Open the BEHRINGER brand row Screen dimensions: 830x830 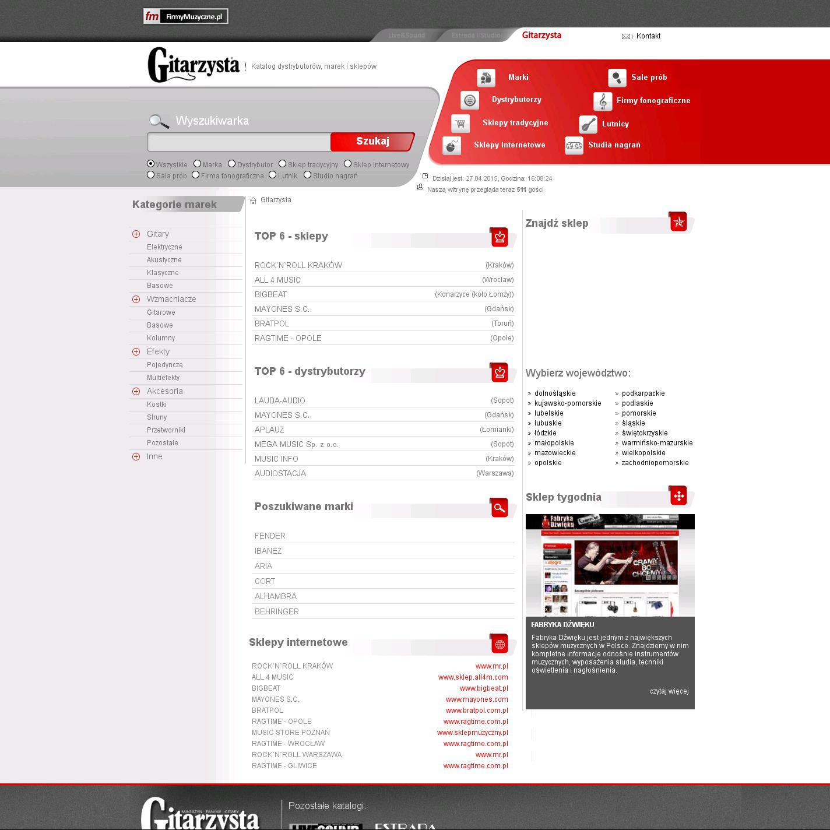[384, 611]
